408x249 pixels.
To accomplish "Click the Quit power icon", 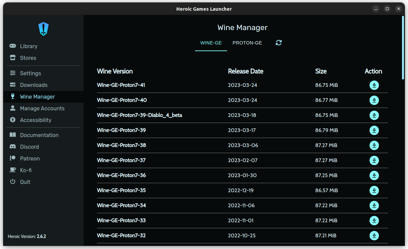I will pyautogui.click(x=13, y=181).
